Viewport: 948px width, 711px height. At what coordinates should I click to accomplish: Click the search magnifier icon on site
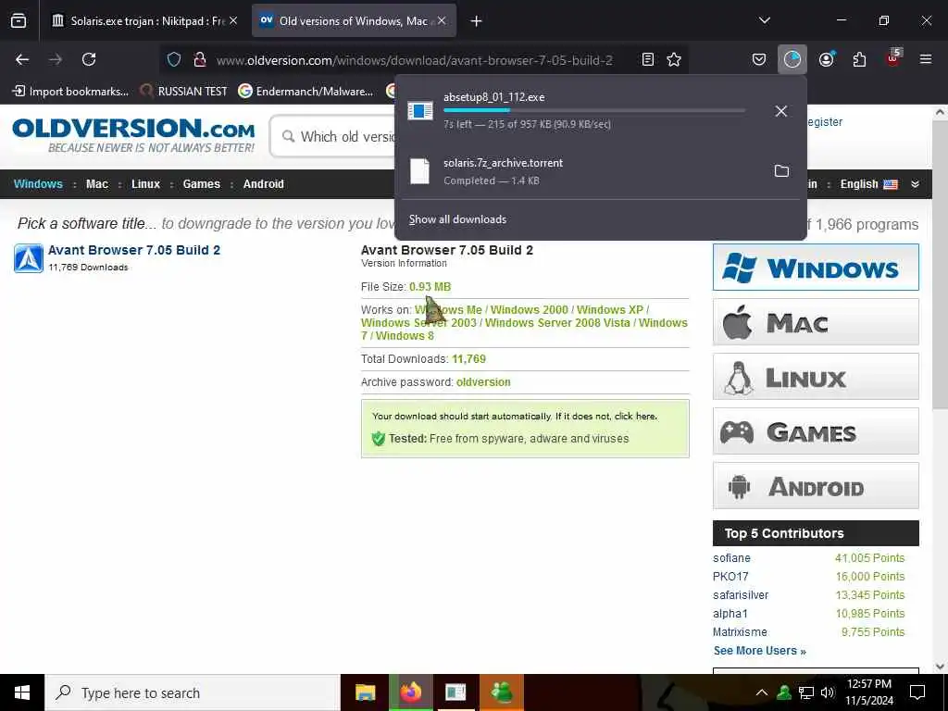pyautogui.click(x=289, y=136)
